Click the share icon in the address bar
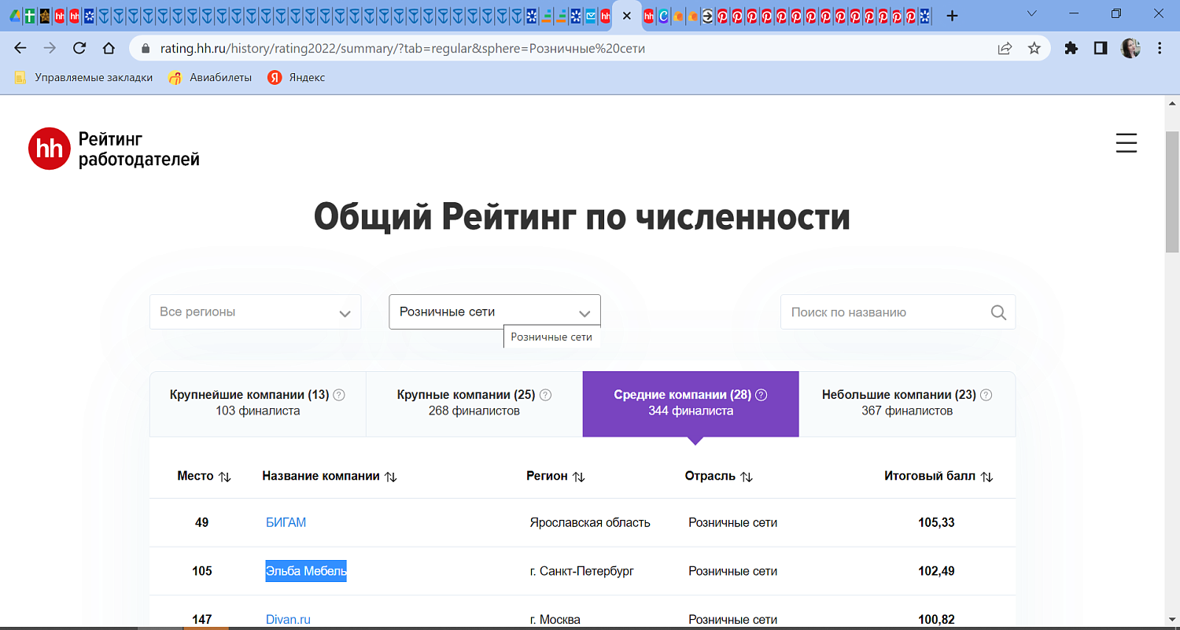 click(1004, 48)
